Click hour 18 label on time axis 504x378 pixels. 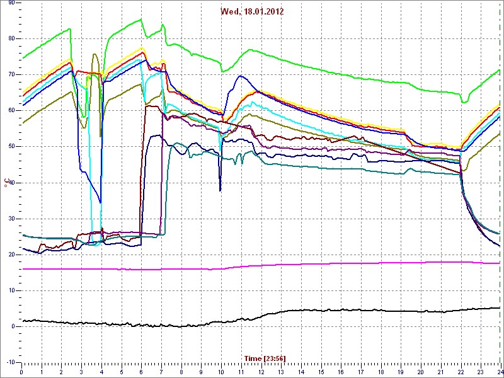coord(381,372)
